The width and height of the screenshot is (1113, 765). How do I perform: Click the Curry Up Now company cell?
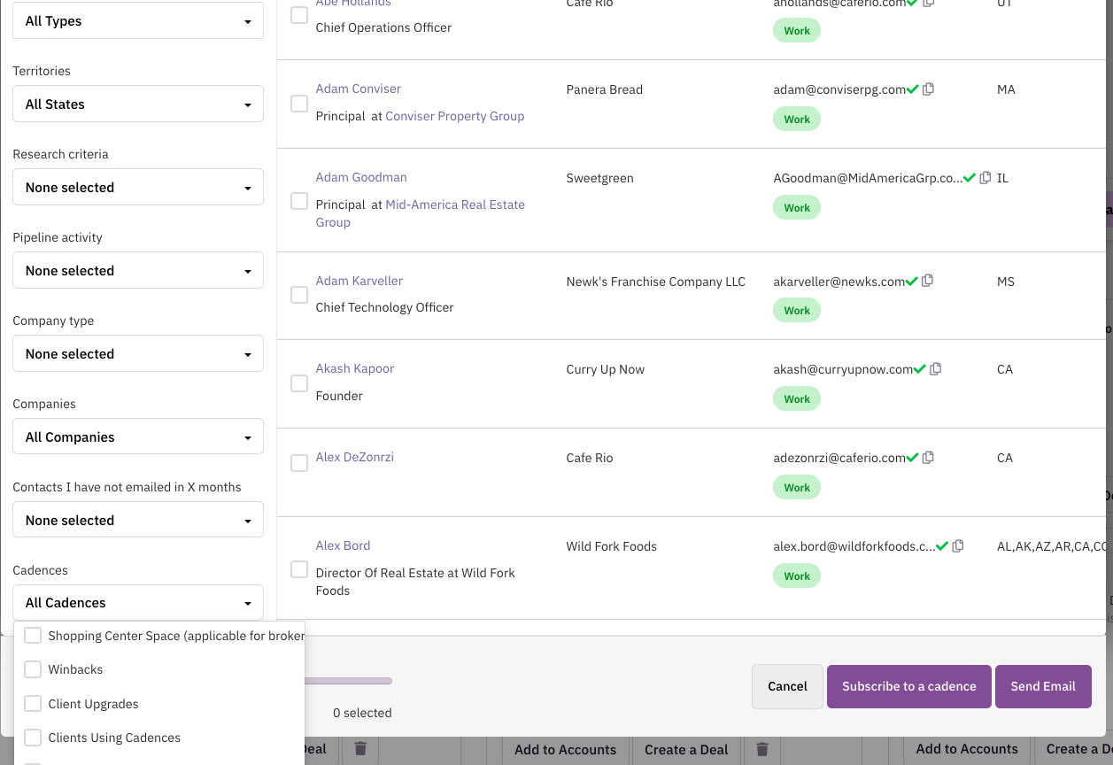pos(606,369)
